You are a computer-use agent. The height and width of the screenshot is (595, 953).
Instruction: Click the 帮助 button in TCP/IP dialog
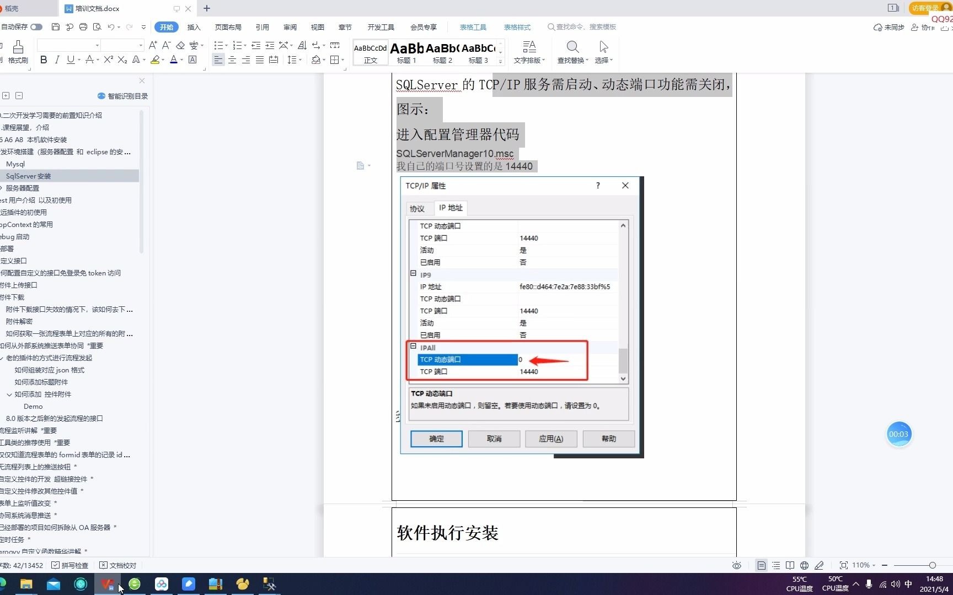609,439
